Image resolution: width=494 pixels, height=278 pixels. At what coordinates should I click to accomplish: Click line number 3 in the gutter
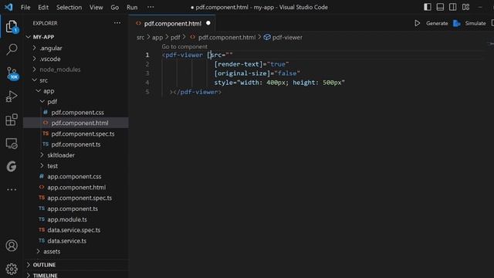(x=147, y=73)
